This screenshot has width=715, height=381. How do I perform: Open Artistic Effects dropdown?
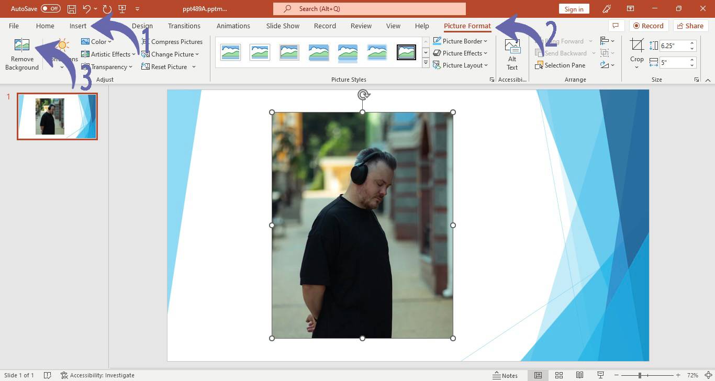click(x=108, y=54)
